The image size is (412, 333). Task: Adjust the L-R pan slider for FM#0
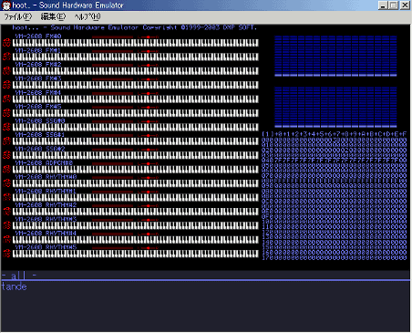(x=148, y=36)
